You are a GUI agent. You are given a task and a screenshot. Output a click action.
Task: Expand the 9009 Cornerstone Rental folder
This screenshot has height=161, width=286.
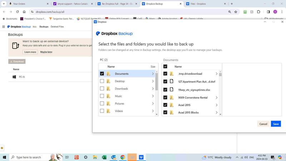[217, 98]
